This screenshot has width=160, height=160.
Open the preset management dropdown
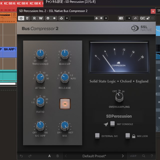[106, 18]
